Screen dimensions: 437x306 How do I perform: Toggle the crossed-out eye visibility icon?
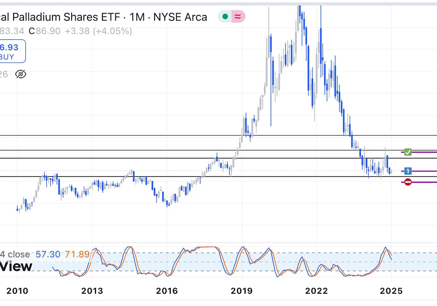tap(21, 74)
